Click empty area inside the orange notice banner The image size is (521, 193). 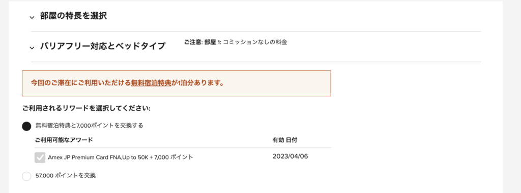coord(276,83)
